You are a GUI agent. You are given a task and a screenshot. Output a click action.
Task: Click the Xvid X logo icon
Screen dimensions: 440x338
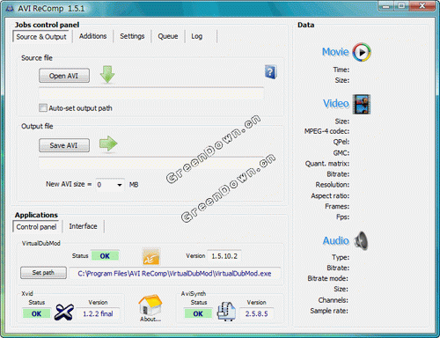click(x=64, y=312)
